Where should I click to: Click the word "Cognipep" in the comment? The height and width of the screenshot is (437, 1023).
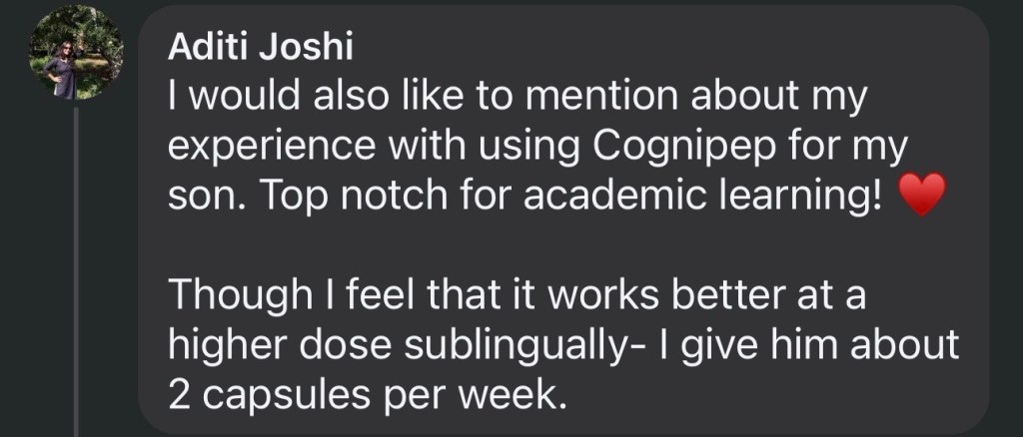tap(681, 148)
